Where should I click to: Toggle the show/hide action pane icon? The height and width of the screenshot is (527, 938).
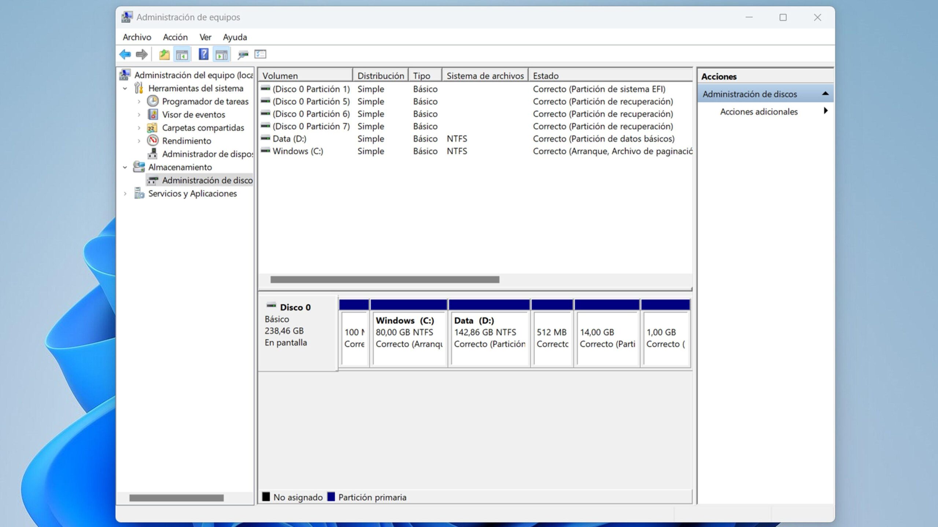221,55
